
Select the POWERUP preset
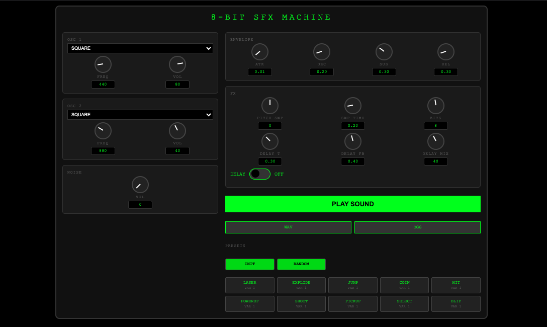point(250,304)
